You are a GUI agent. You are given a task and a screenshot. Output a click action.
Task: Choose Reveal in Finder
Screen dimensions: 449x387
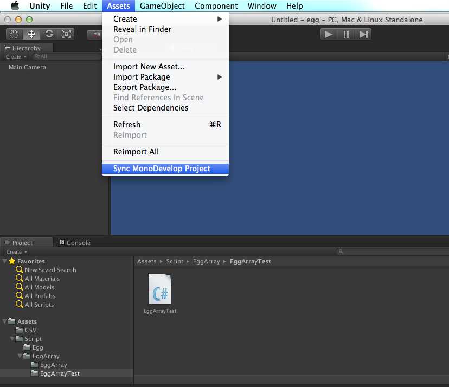click(165, 29)
